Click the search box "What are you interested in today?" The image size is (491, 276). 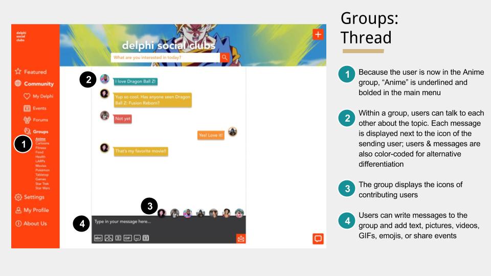(165, 57)
